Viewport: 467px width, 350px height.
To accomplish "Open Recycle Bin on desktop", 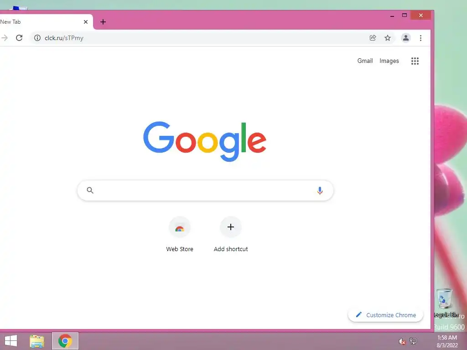I will tap(446, 303).
